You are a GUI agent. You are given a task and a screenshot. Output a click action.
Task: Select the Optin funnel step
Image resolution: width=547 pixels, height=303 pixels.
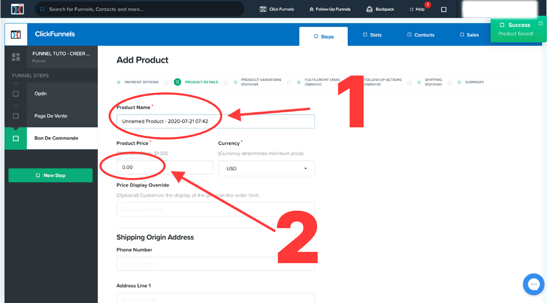coord(51,94)
